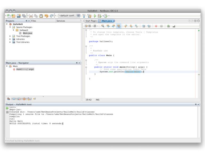Image resolution: width=205 pixels, height=154 pixels.
Task: Open the Start Page editor tab
Action: [91, 21]
